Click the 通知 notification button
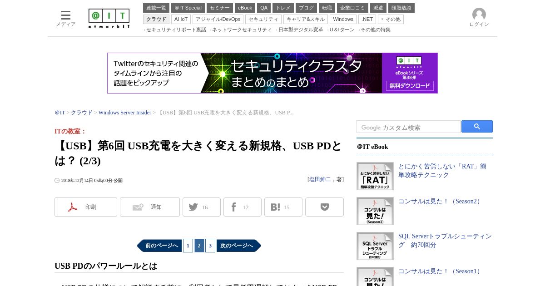This screenshot has height=286, width=545. click(150, 207)
